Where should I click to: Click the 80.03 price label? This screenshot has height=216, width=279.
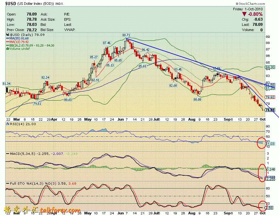[x=68, y=100]
